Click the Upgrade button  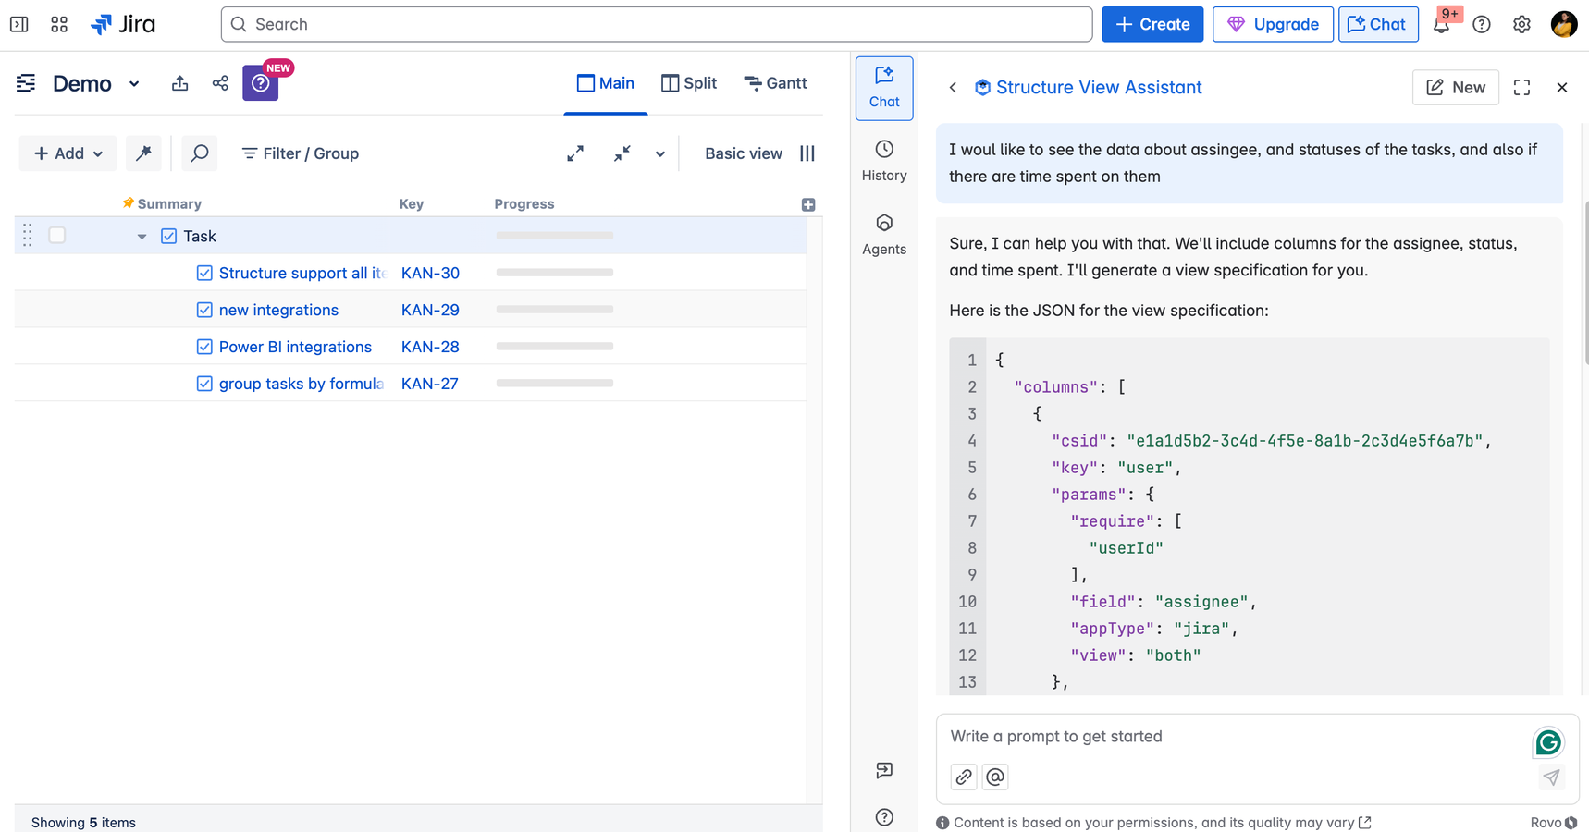pyautogui.click(x=1273, y=24)
